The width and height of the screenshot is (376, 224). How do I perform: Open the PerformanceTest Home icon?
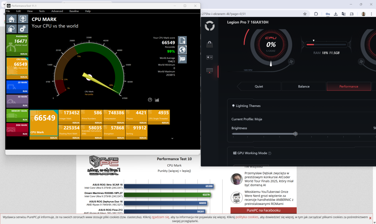12,19
